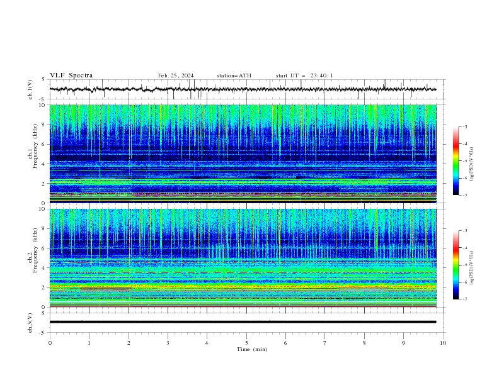Click the ch.1 PSD color bar
The image size is (499, 385).
[456, 161]
